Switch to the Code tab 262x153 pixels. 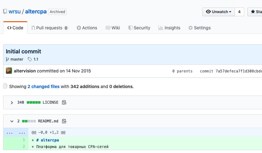15,28
